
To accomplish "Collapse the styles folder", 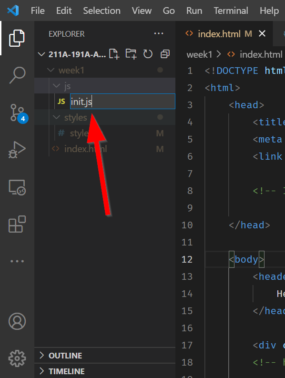I will click(x=105, y=117).
